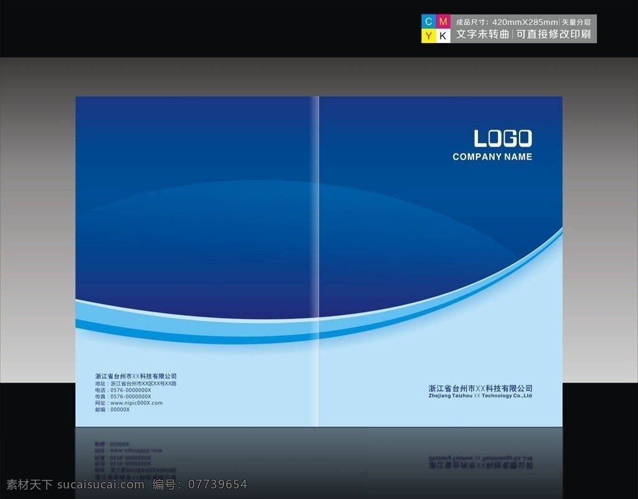The image size is (638, 499).
Task: Click front cover '浙江省台州市XX科技有限公司' title
Action: [x=480, y=388]
